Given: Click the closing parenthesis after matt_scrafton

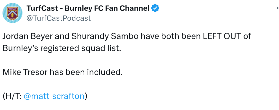Looking at the screenshot, I should pyautogui.click(x=86, y=96).
